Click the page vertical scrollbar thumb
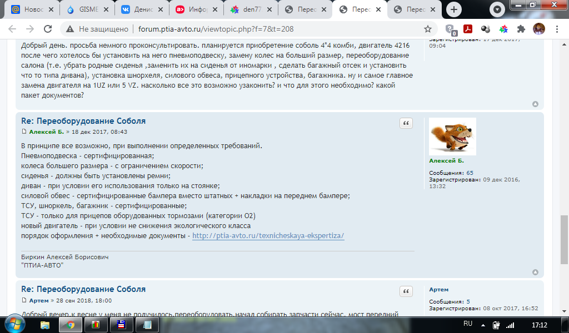 (564, 240)
